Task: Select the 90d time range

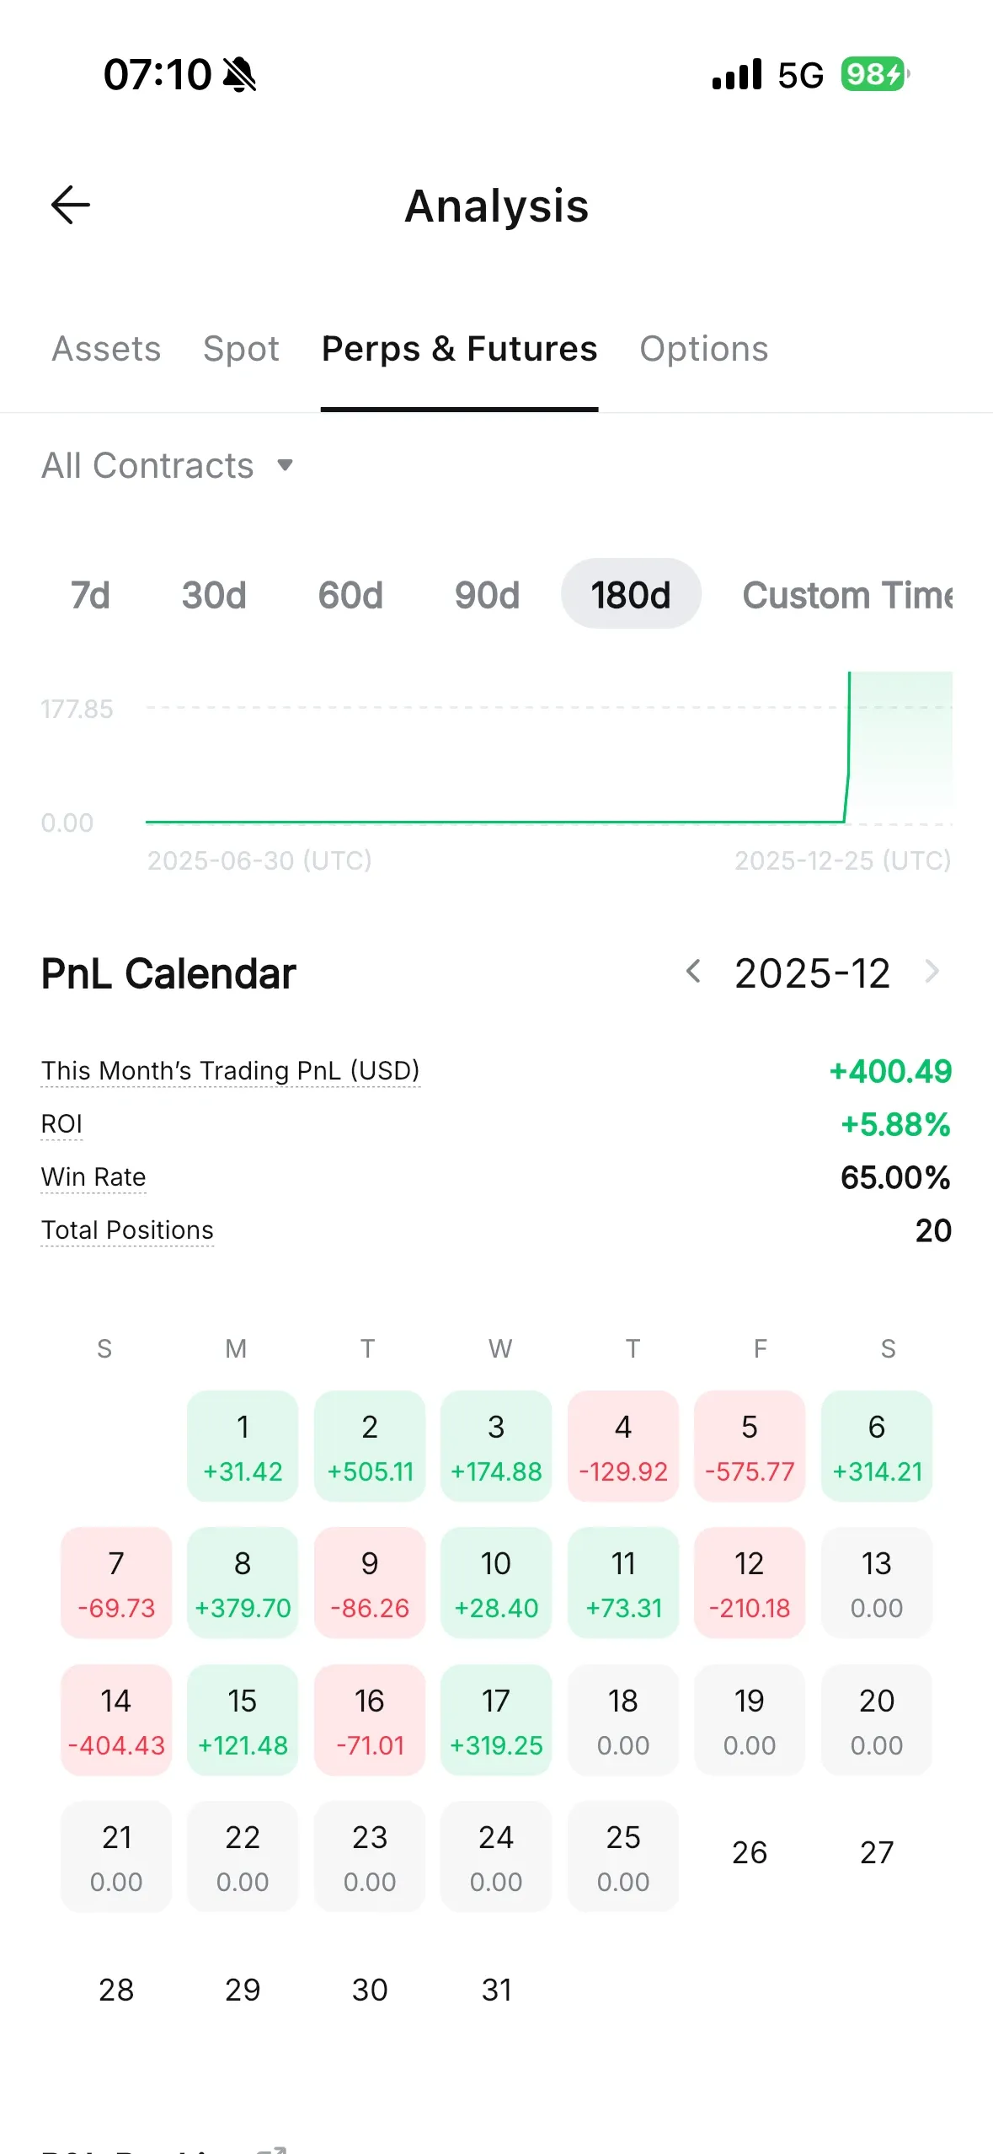Action: 487,595
